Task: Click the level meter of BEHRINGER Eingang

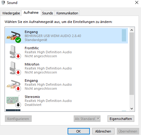Action: click(x=124, y=35)
